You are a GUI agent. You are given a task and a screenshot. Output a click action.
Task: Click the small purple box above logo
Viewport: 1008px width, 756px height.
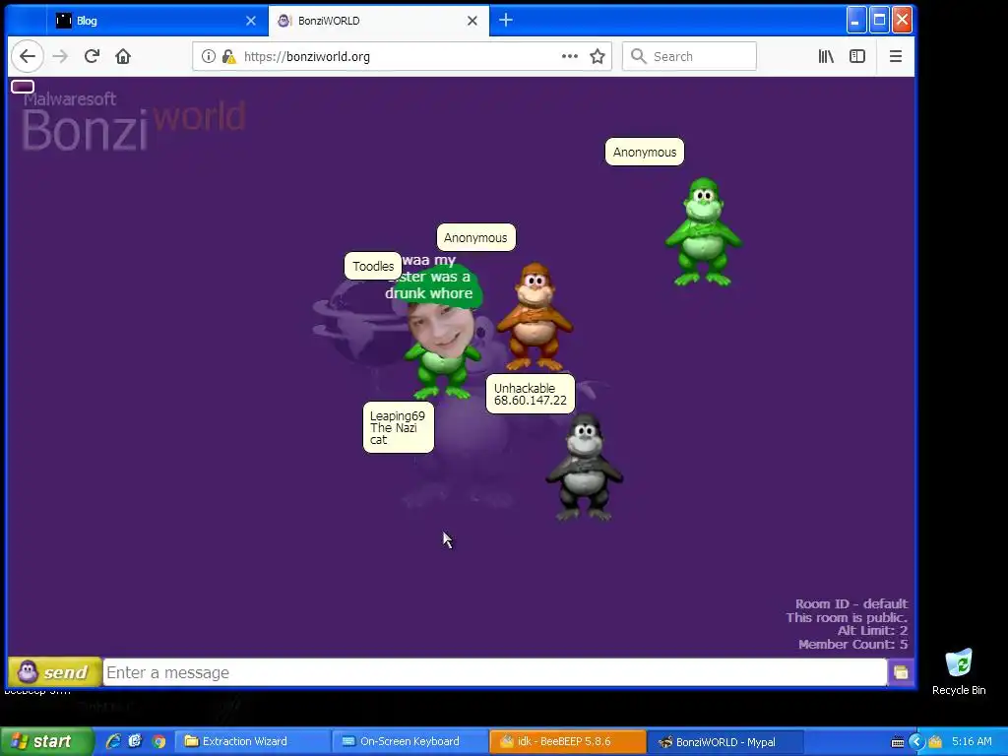23,87
